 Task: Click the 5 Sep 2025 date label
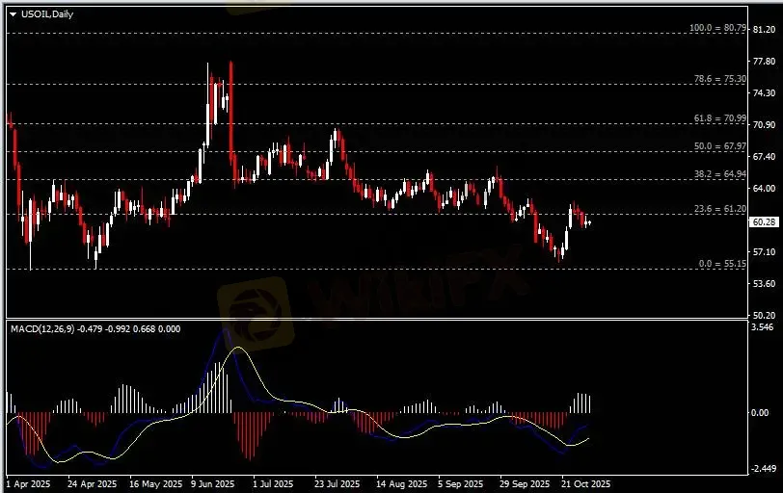click(462, 484)
